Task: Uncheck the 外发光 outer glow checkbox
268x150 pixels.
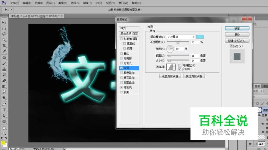Action: coord(122,87)
